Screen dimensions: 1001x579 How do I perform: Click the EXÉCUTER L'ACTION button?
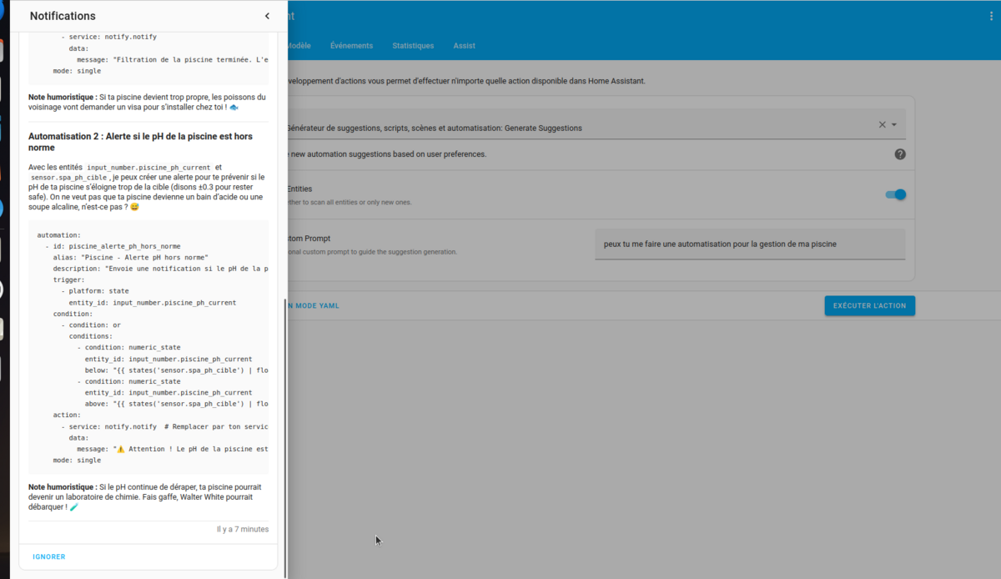tap(870, 305)
